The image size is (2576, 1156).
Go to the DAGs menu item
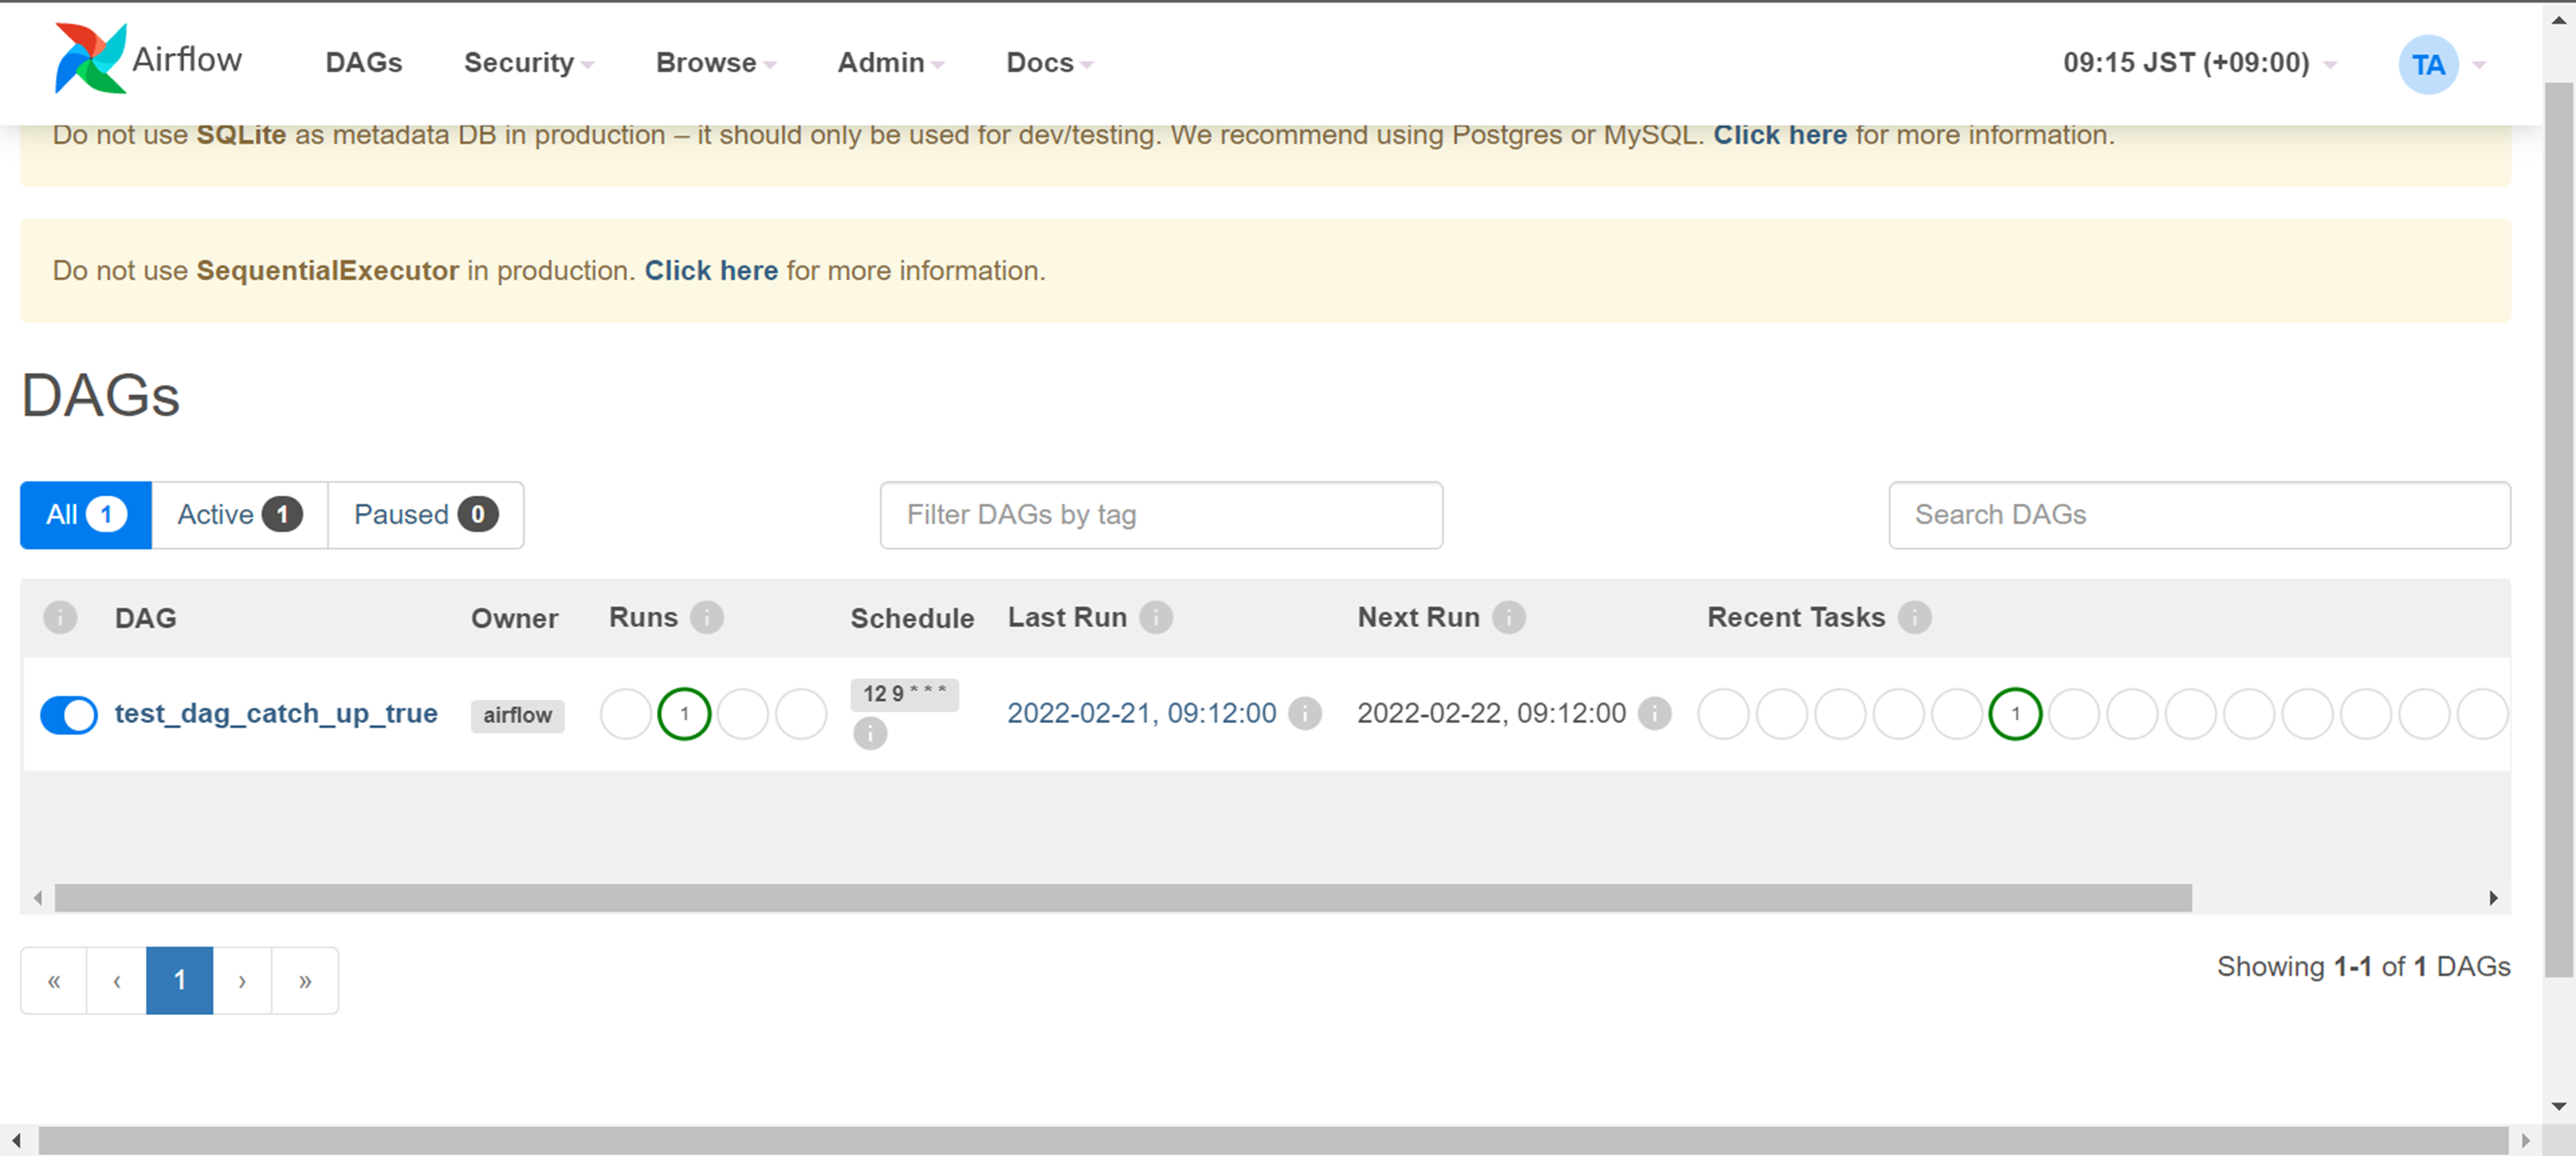point(363,62)
